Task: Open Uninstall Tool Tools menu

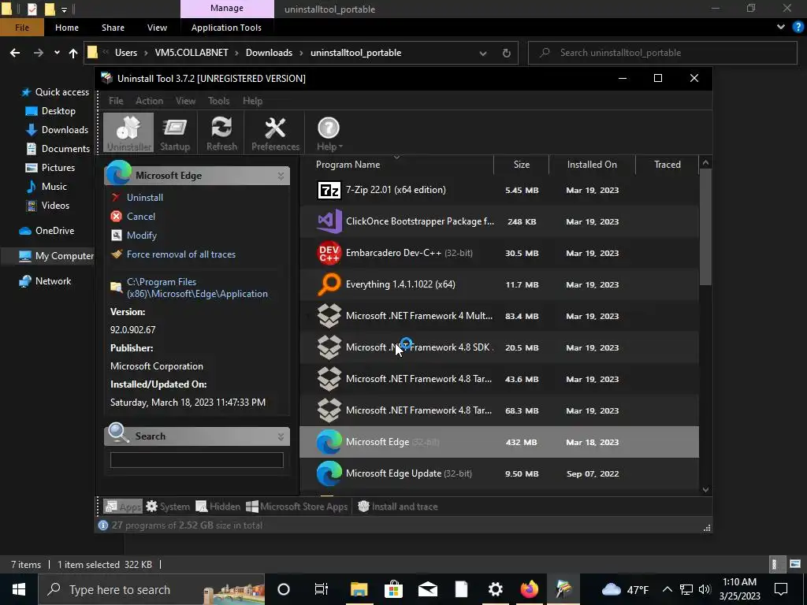Action: pos(219,101)
